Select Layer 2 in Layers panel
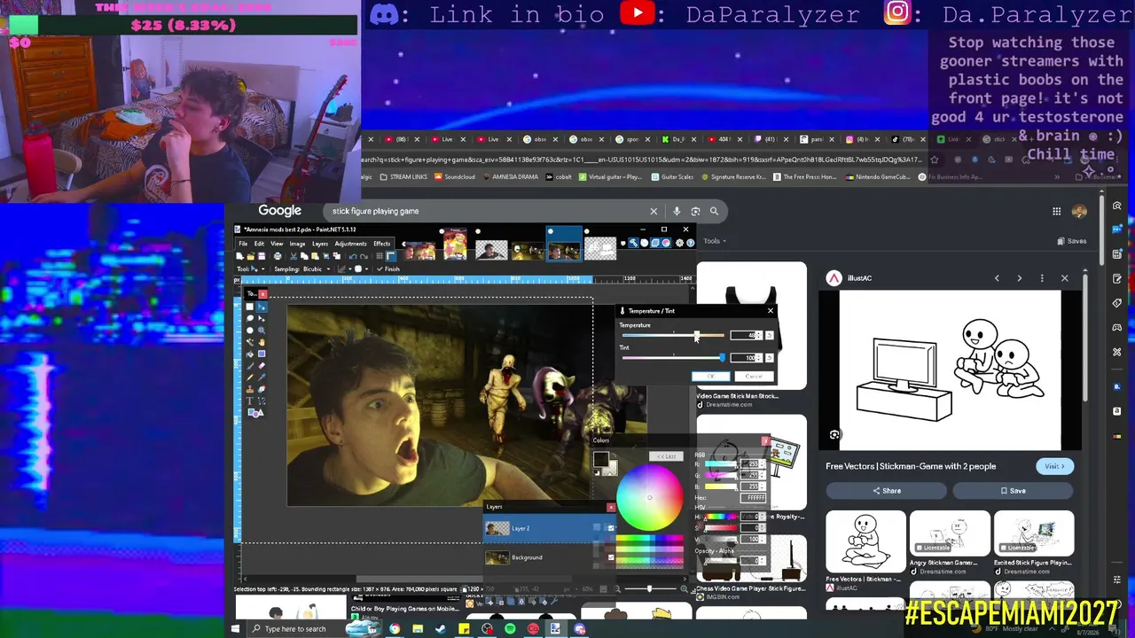The width and height of the screenshot is (1135, 638). [x=550, y=528]
